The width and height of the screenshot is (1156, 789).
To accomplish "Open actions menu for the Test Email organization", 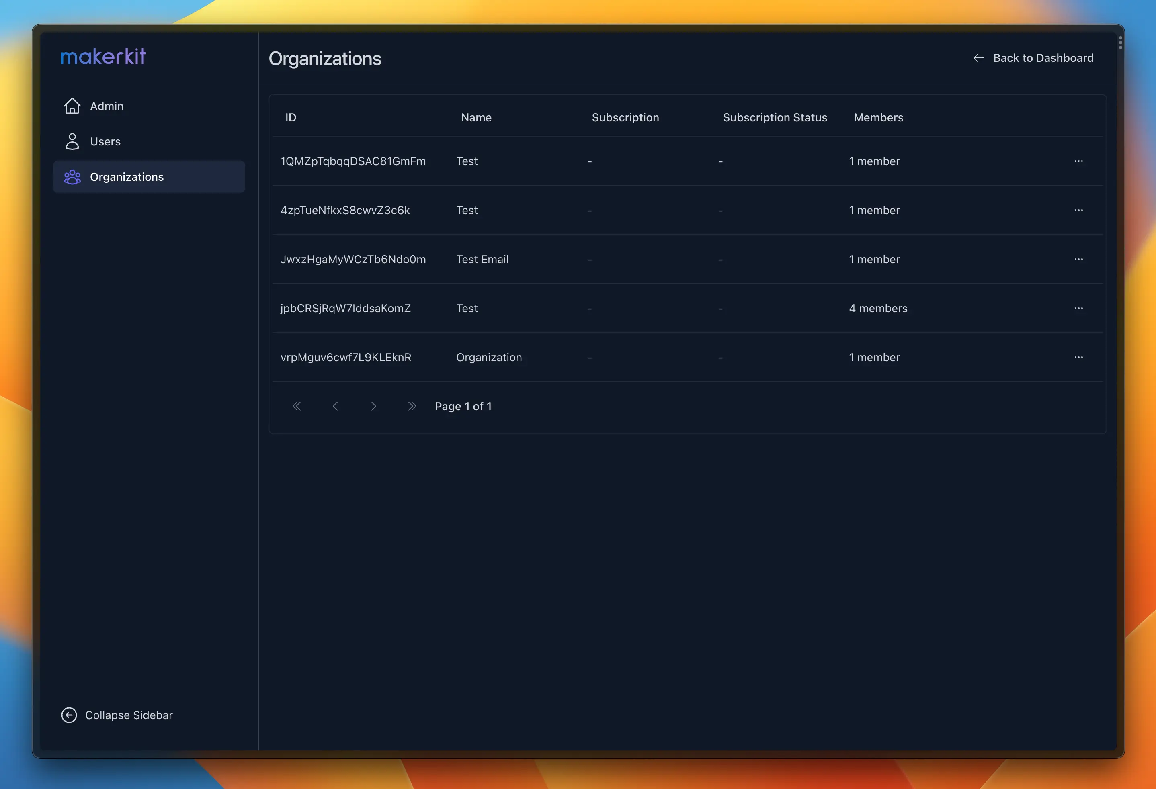I will coord(1079,259).
